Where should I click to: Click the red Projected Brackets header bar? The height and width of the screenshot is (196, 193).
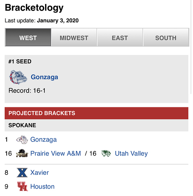coord(96,113)
